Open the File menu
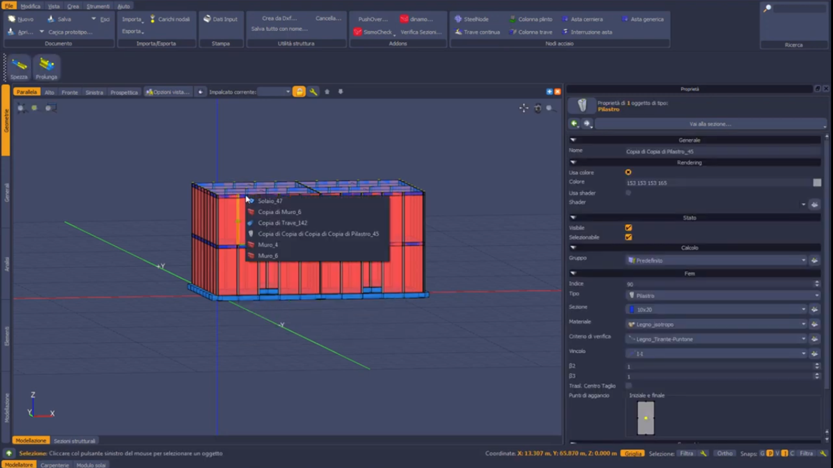This screenshot has height=468, width=833. (9, 6)
